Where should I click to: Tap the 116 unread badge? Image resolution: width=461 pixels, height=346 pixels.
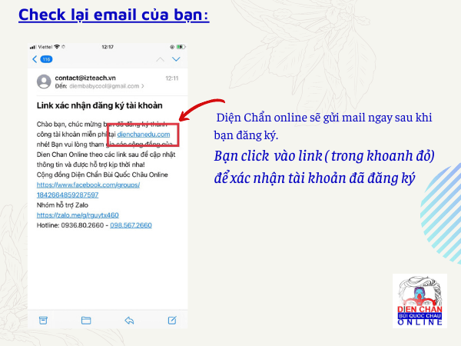pyautogui.click(x=46, y=59)
